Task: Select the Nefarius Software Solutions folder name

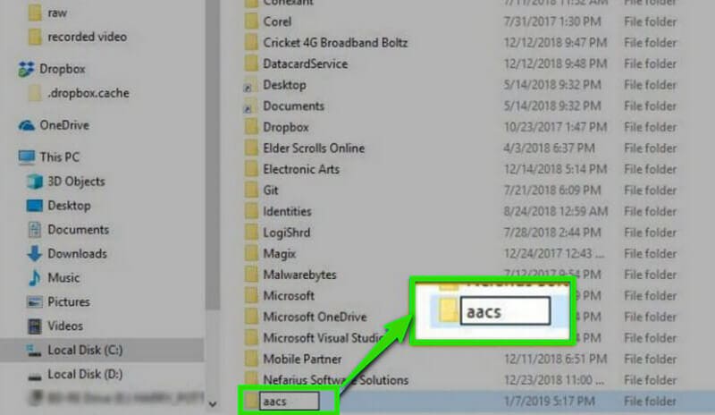Action: (x=336, y=380)
